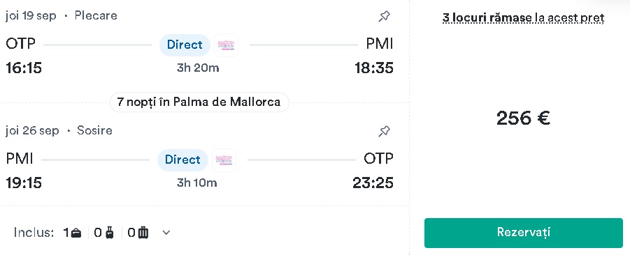Screen dimensions: 630x255
Task: Click the Direct badge on OTP–PMI flight
Action: click(x=185, y=45)
